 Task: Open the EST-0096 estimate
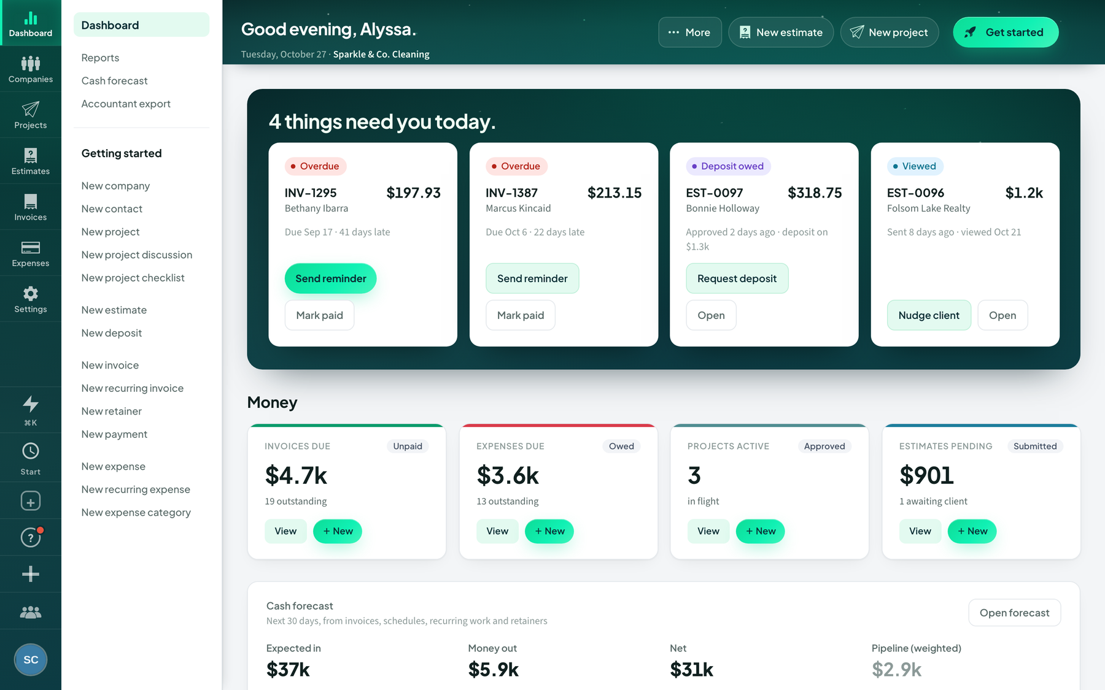tap(1002, 315)
